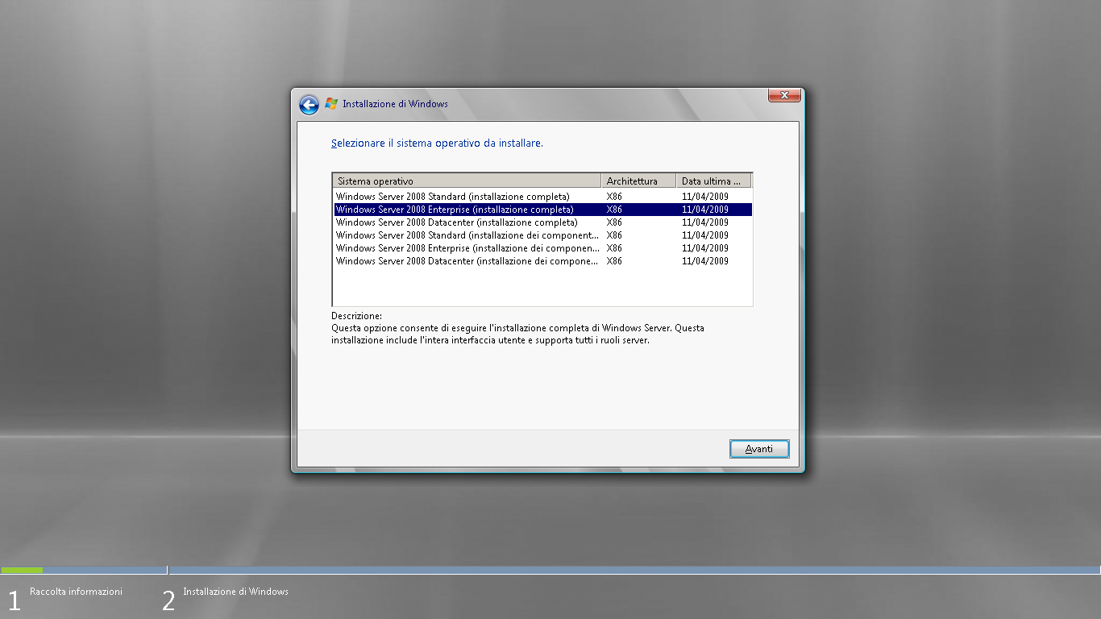Click 'Selezionare il sistema operativo da installare' heading
Image resolution: width=1101 pixels, height=619 pixels.
click(437, 143)
